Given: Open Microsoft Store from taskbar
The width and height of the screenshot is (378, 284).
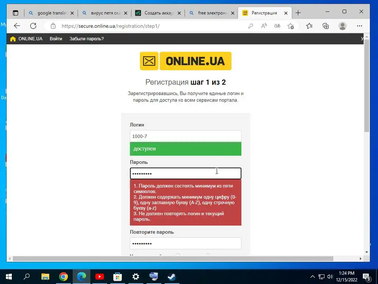Looking at the screenshot, I should click(x=118, y=277).
